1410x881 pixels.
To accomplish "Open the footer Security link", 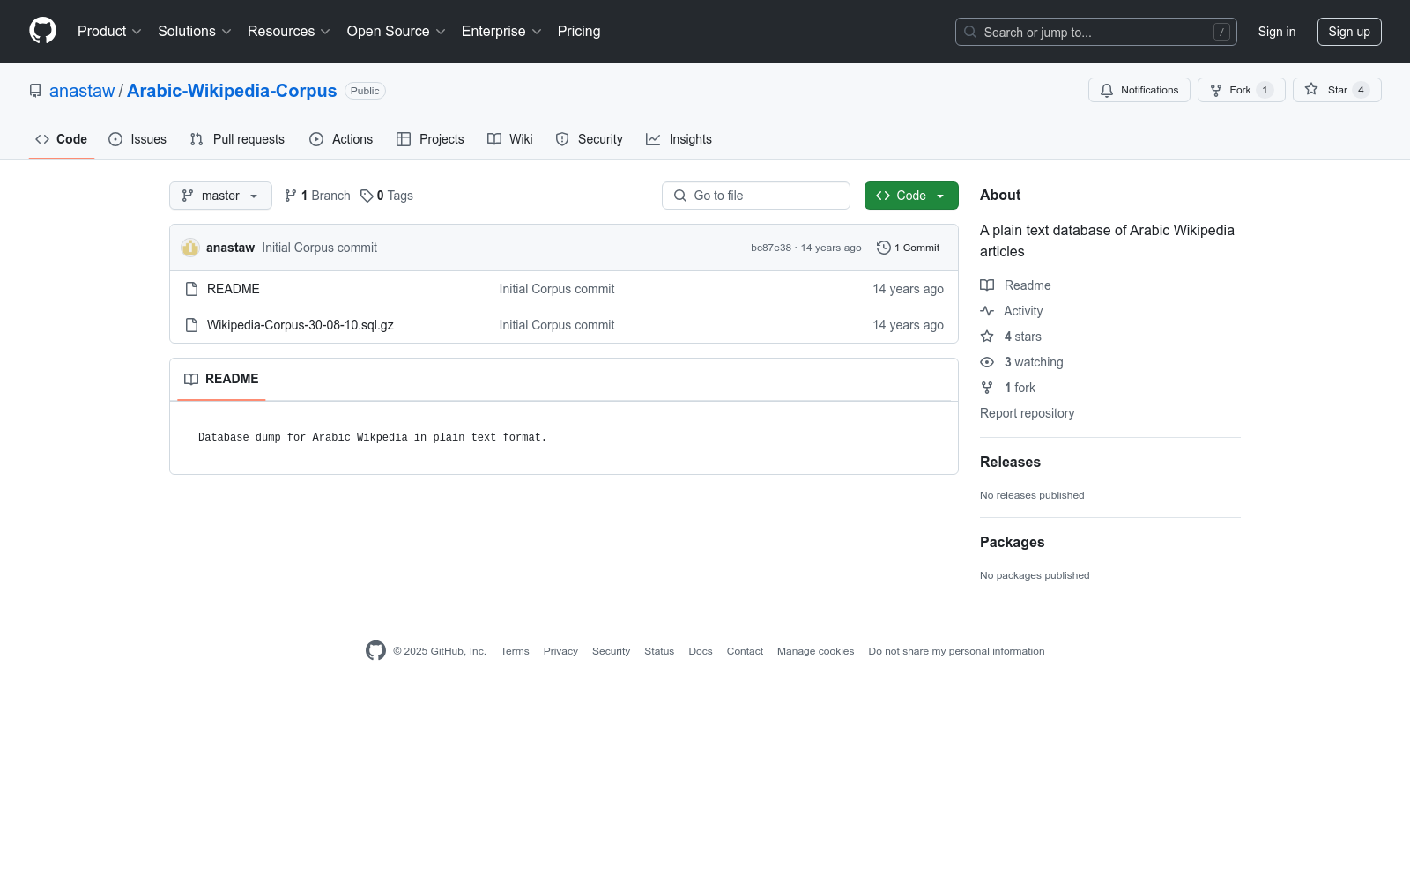I will click(612, 651).
